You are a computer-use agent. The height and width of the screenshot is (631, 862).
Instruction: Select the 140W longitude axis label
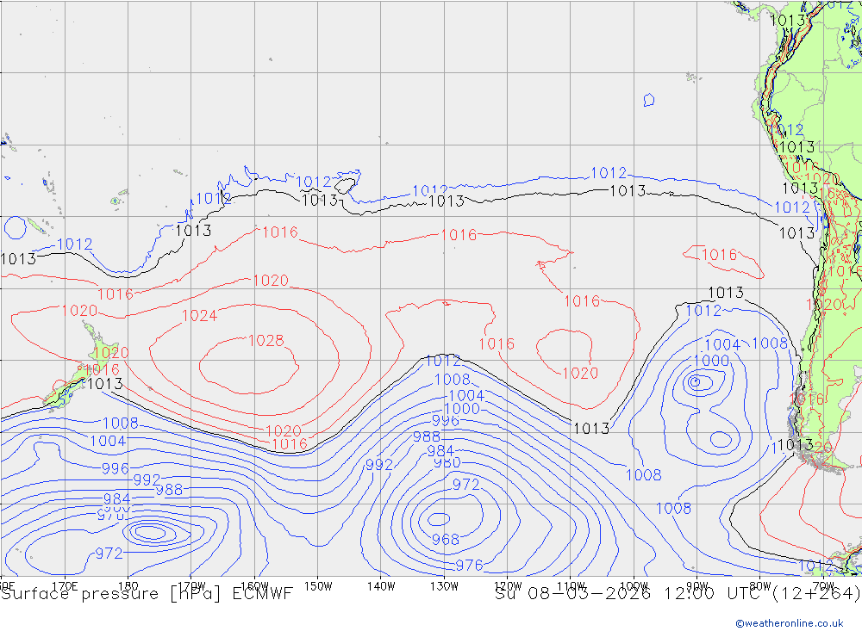point(381,586)
